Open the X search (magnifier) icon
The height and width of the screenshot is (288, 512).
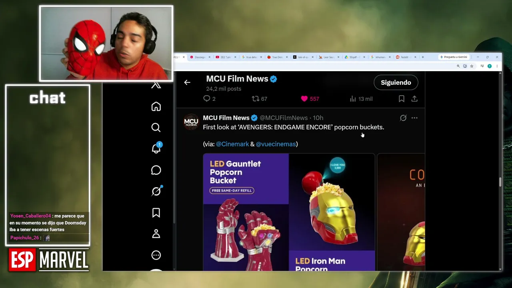click(156, 128)
